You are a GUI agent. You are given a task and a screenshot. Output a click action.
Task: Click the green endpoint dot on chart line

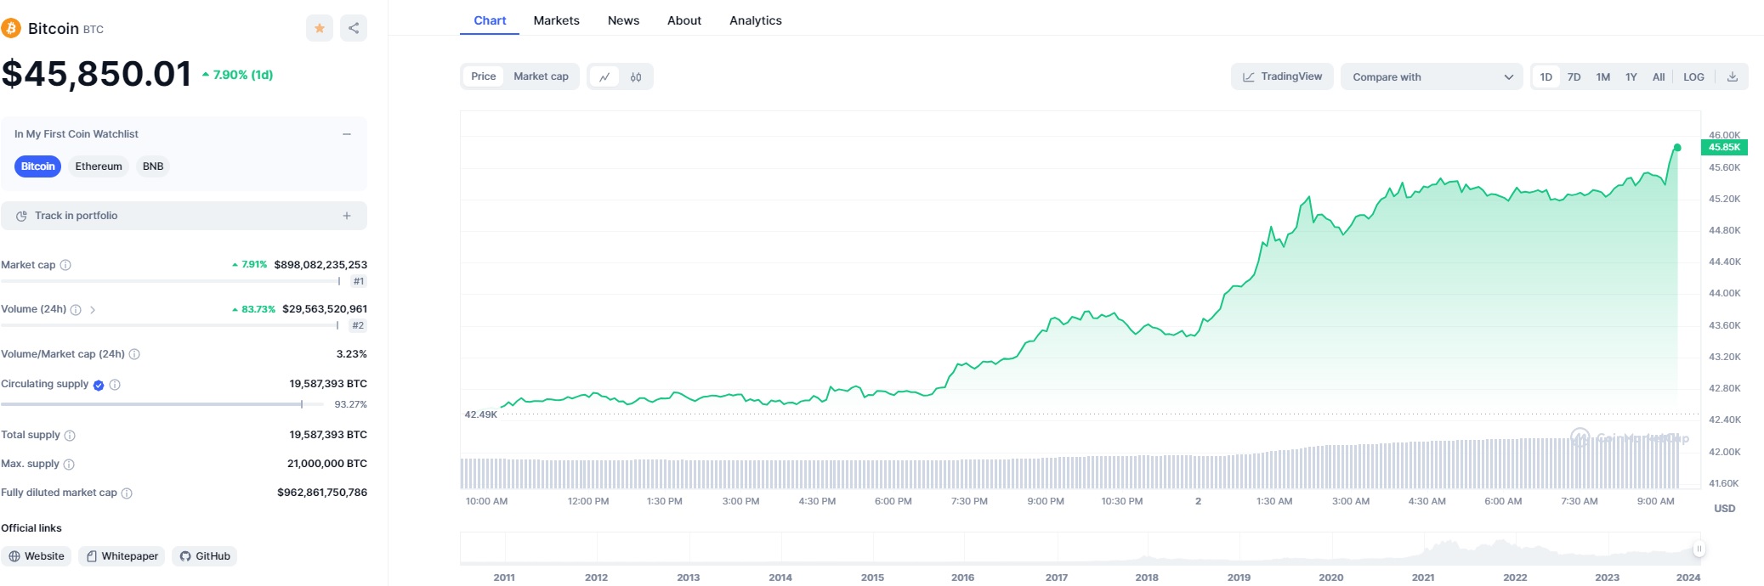[1677, 148]
